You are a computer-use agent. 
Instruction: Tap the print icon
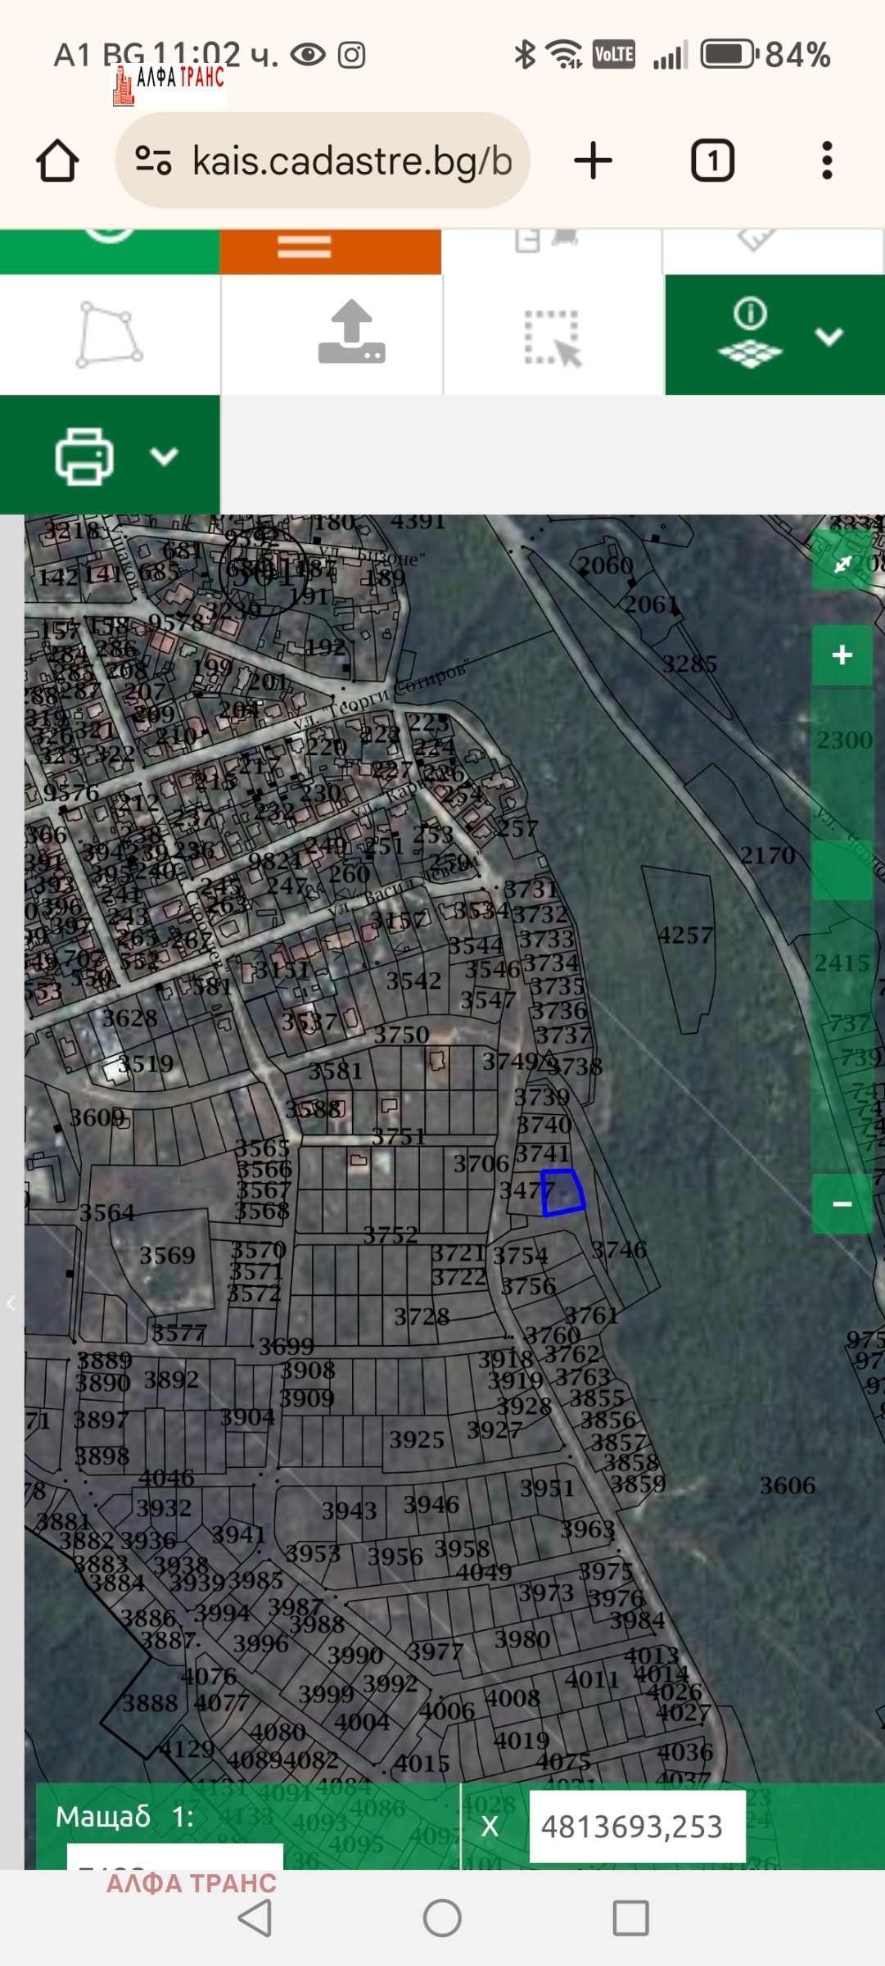84,455
